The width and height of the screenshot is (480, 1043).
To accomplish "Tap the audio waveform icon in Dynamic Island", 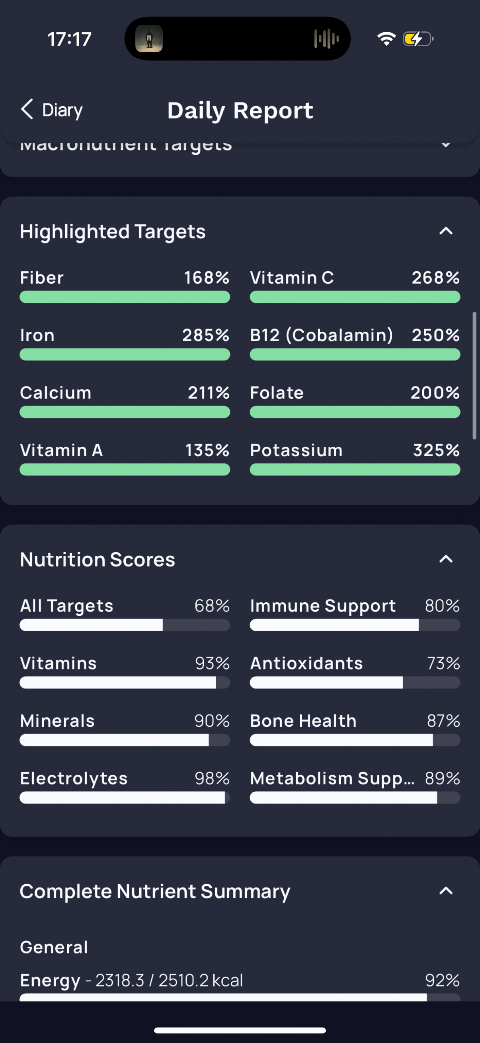I will [x=326, y=39].
